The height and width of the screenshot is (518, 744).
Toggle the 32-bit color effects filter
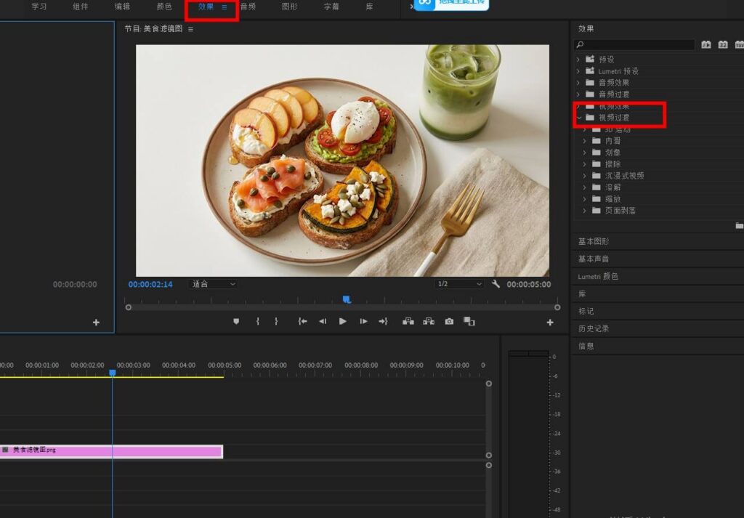click(x=723, y=45)
